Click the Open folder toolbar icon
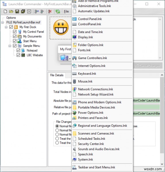Viewport: 165px width, 172px height. coord(11,11)
